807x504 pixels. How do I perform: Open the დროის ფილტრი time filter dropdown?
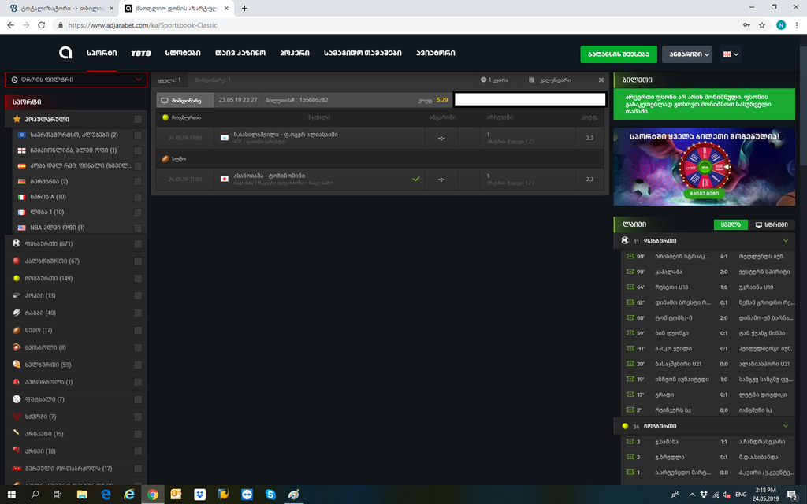click(76, 80)
